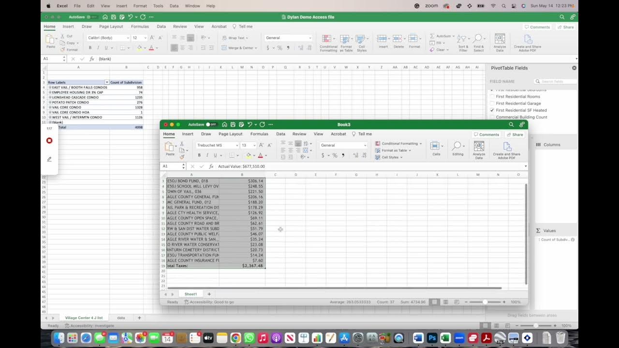Click insert function fx in Book3 formula bar
This screenshot has width=619, height=348.
(211, 166)
